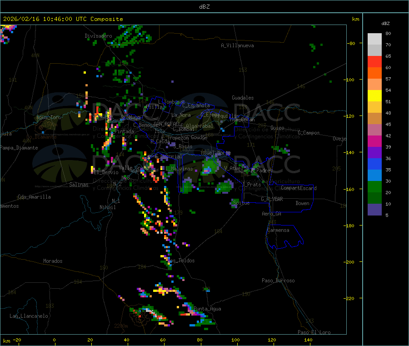Click the 'La_Nora' map label

[181, 115]
